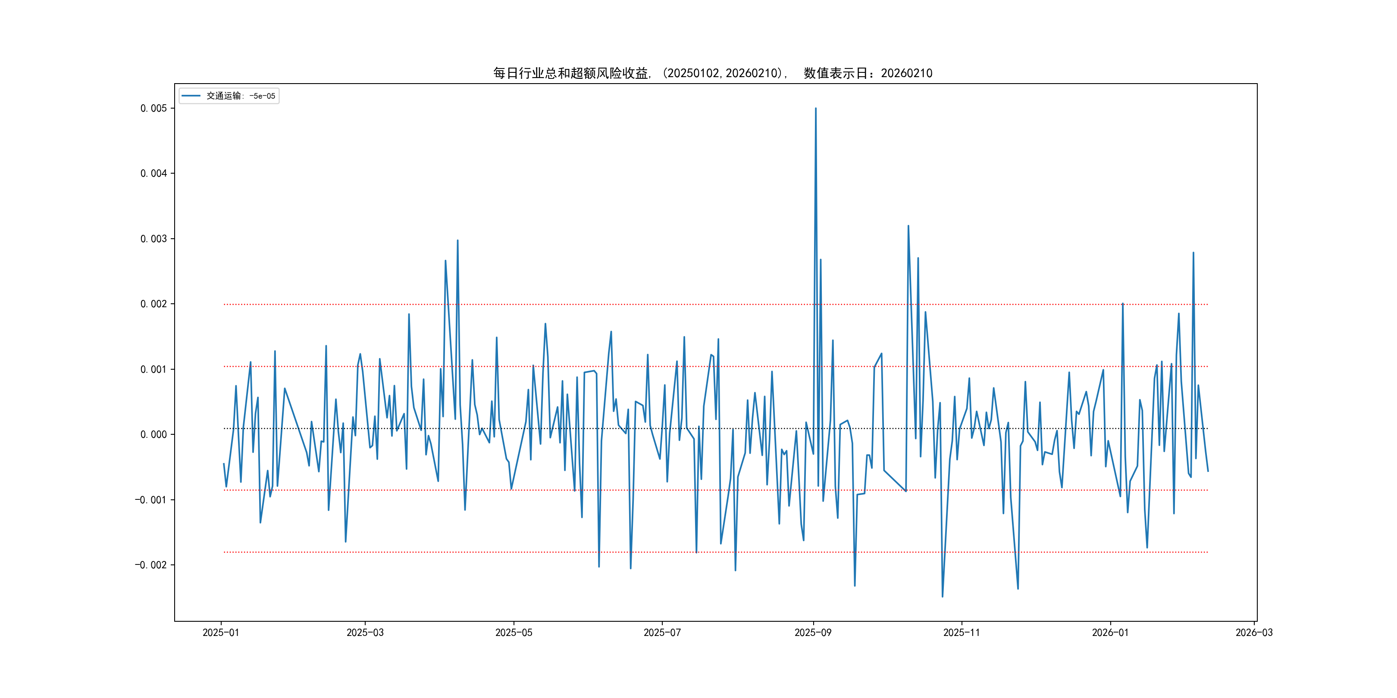Click the -0.002 y-axis tick label
The height and width of the screenshot is (698, 1397).
(151, 565)
